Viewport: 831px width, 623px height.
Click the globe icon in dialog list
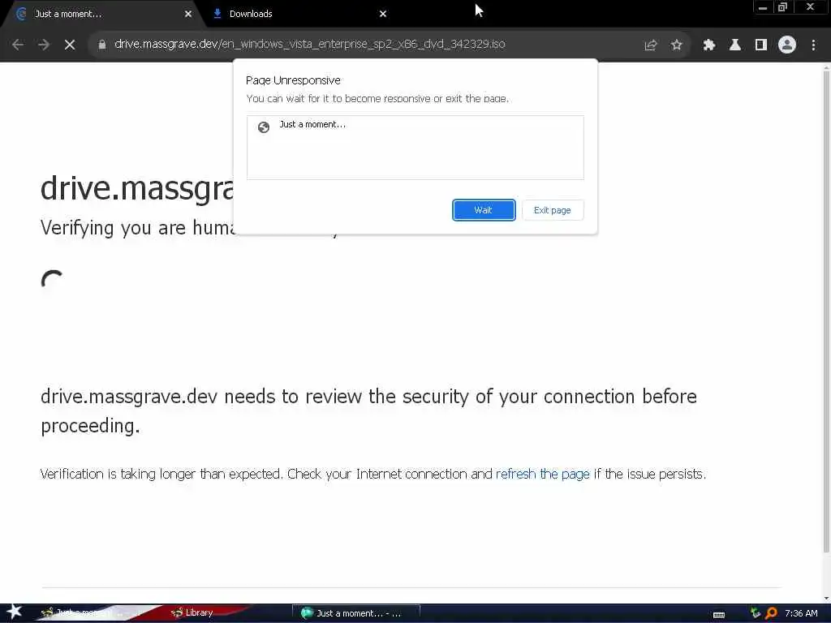264,127
